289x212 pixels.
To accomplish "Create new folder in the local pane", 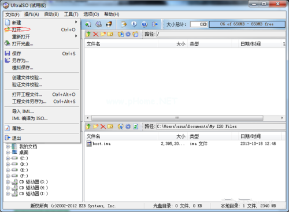I will 96,127.
